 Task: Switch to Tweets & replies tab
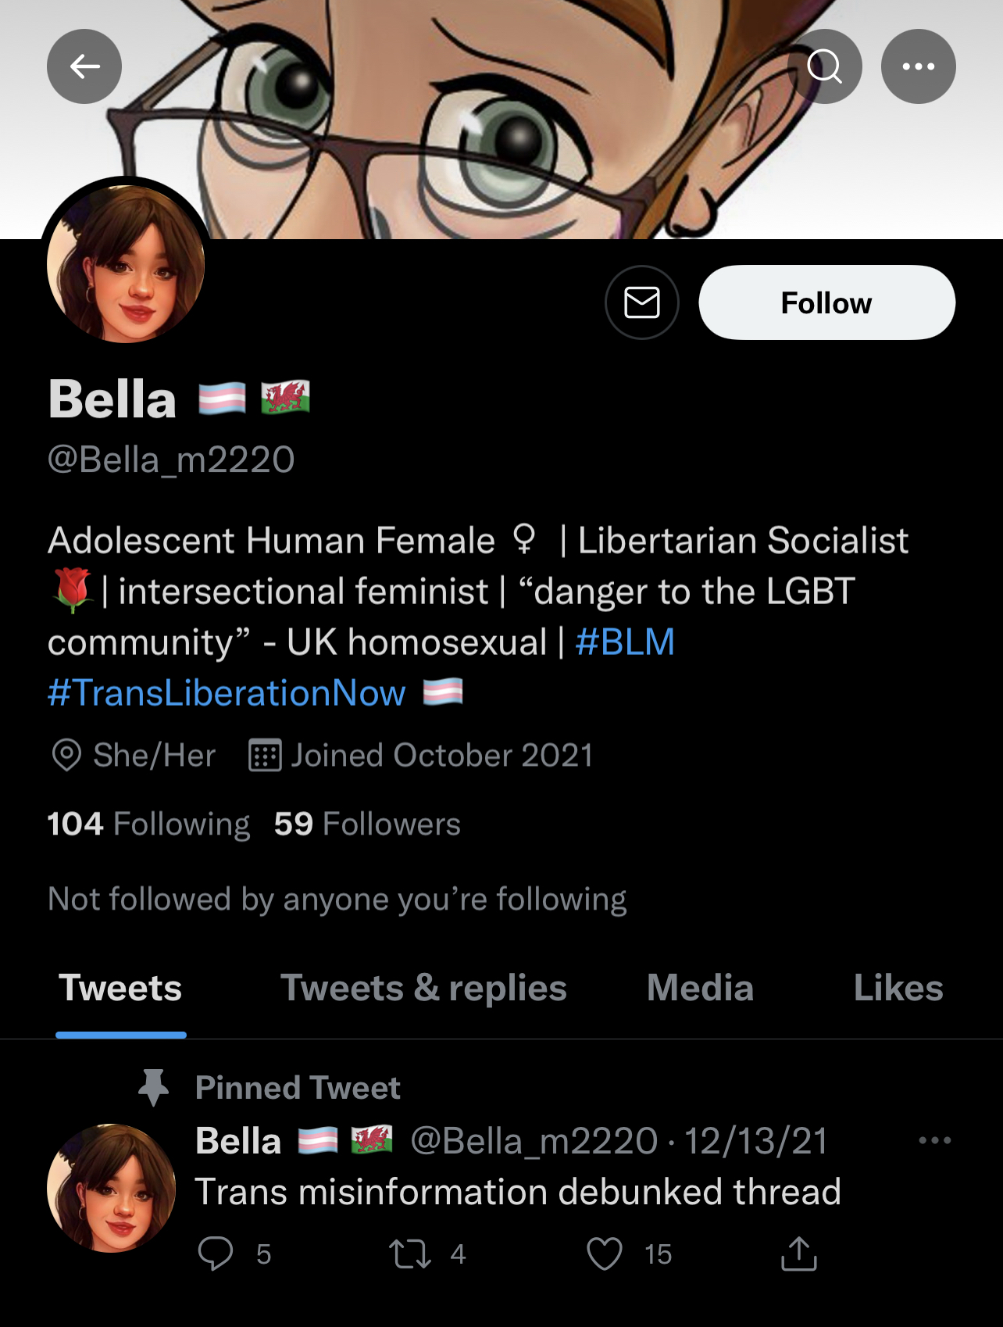(423, 988)
